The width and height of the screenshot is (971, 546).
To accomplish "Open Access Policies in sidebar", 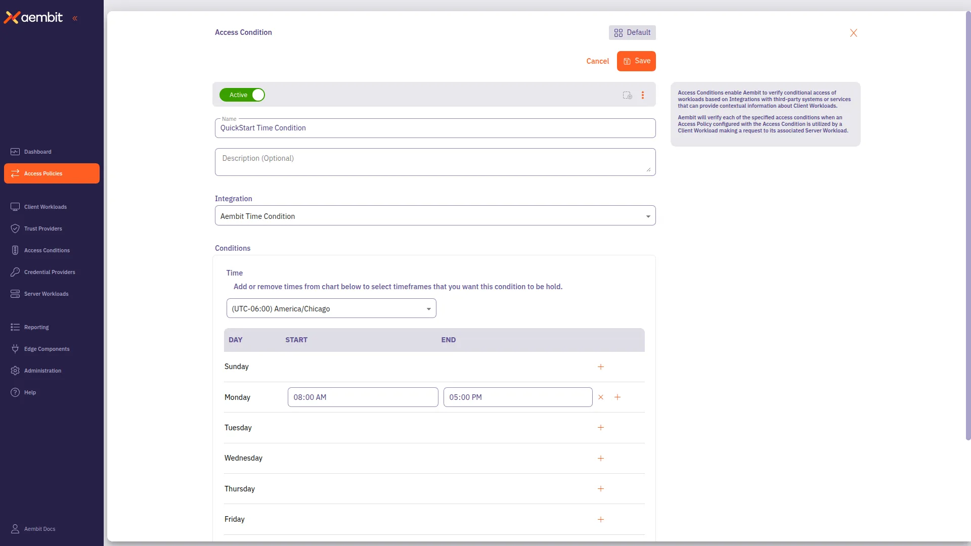I will pyautogui.click(x=52, y=173).
